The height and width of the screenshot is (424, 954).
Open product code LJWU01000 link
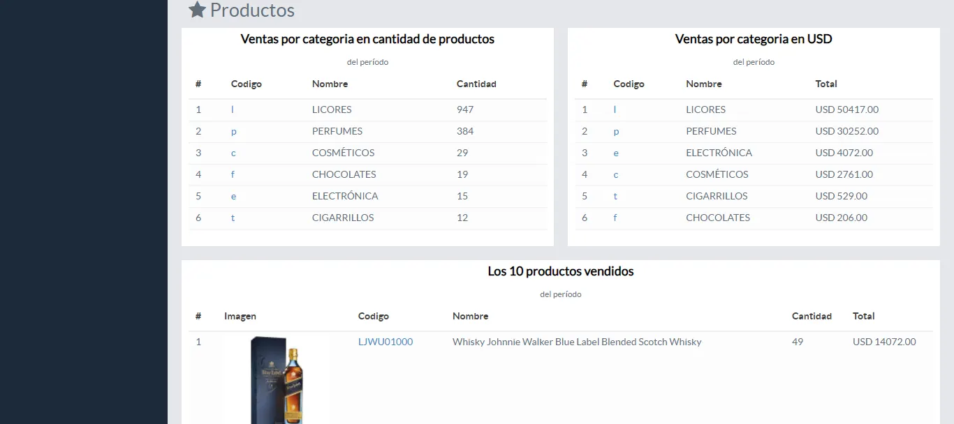pos(385,342)
